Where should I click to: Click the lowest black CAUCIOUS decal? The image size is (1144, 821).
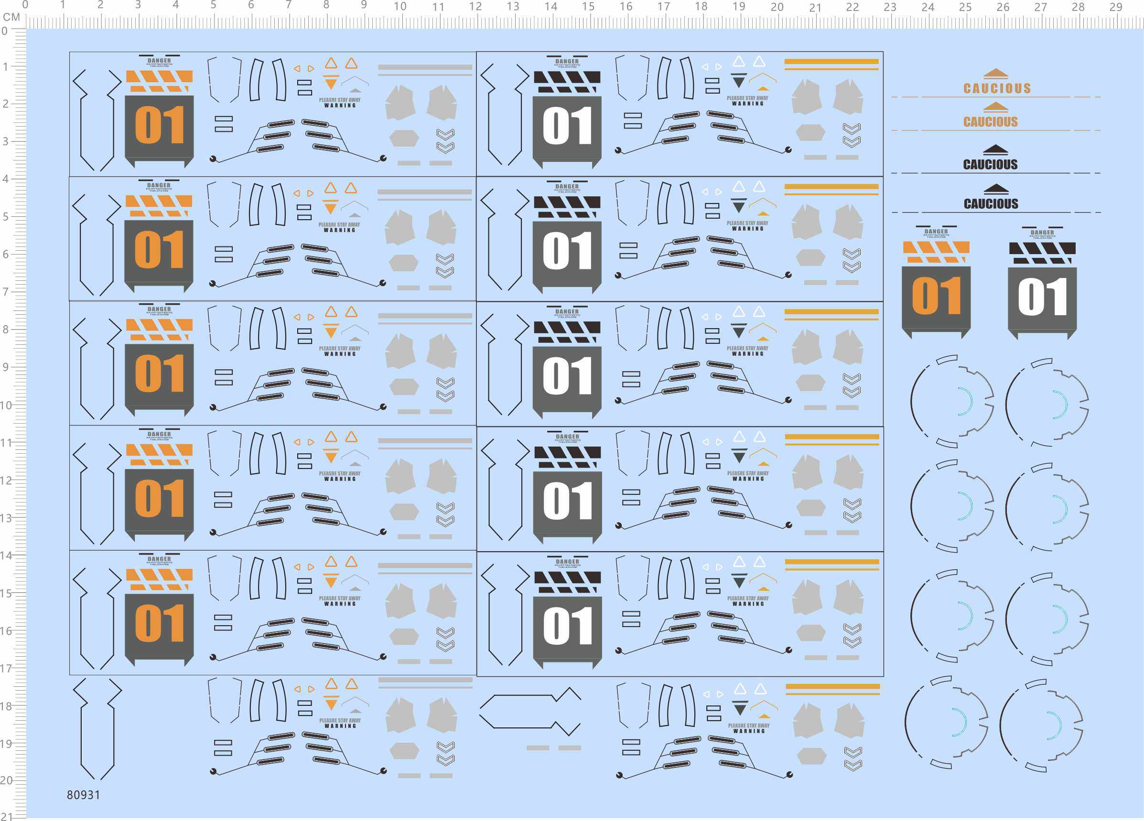pyautogui.click(x=991, y=203)
